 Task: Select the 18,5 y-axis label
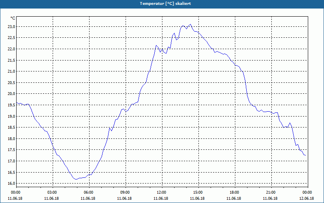click(12, 127)
